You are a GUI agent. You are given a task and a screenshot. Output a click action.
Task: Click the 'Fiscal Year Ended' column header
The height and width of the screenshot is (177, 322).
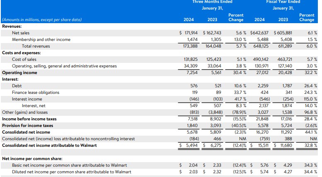tap(283, 2)
